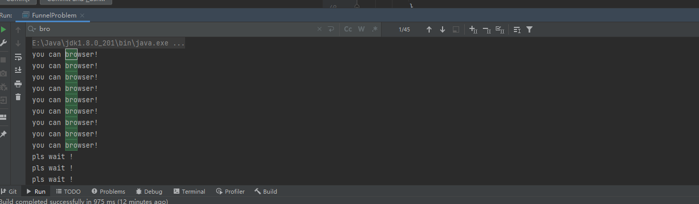Unselect occurrence icon (minus cursor)
Viewport: 699px width, 204px height.
coord(487,29)
